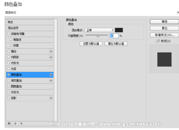
Task: Open the 图案叠加 settings row
Action: point(30,86)
